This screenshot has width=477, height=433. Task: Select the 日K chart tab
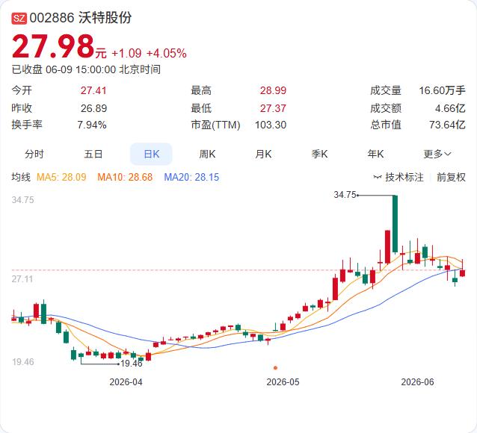pos(151,154)
